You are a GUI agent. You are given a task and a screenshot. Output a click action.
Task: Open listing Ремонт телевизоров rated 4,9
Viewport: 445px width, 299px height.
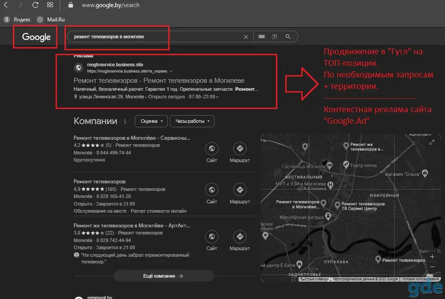click(x=99, y=182)
